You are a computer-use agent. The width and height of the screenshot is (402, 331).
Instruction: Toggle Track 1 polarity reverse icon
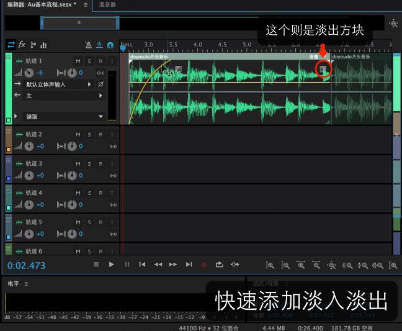click(100, 84)
